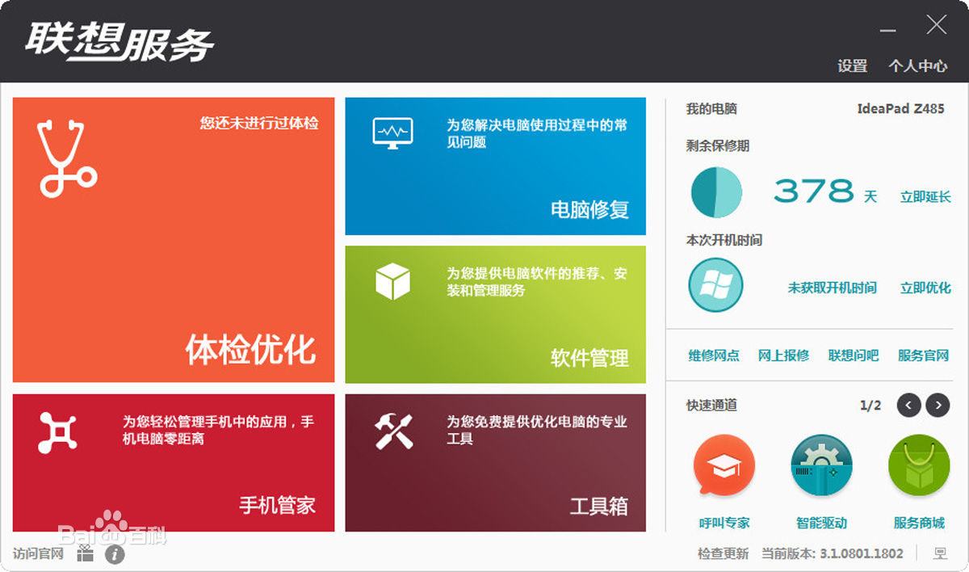Click the 服务商城 label
This screenshot has width=969, height=572.
pyautogui.click(x=919, y=523)
